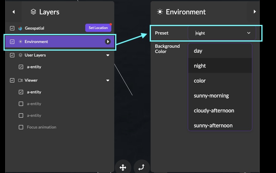Click the Set Location button
Screen dimensions: 276x173
coord(98,28)
